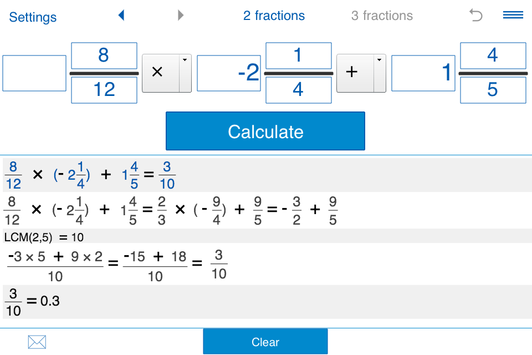Image resolution: width=532 pixels, height=355 pixels.
Task: Click the whole number field showing -2
Action: (x=228, y=73)
